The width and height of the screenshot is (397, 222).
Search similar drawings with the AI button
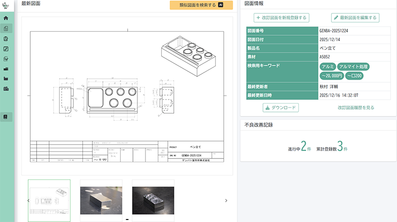(201, 5)
